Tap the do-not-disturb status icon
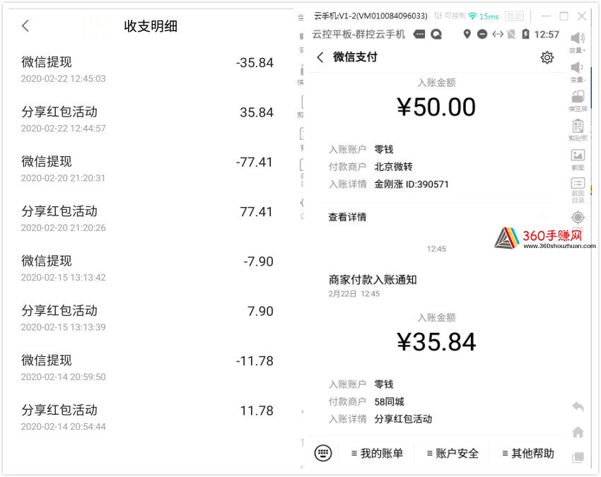The image size is (601, 477). click(482, 35)
